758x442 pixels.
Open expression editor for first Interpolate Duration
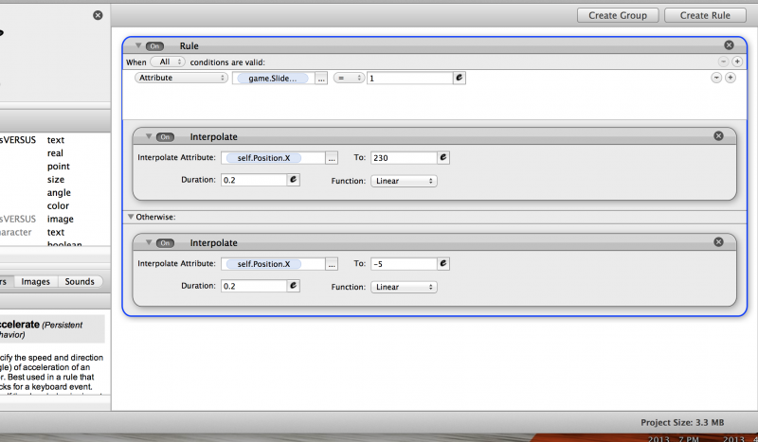[293, 179]
